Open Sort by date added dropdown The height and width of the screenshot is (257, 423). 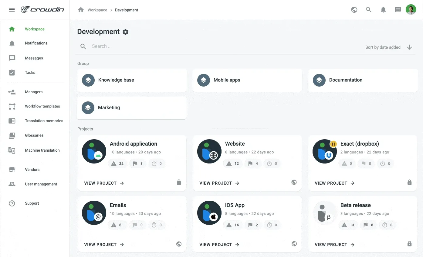tap(383, 47)
